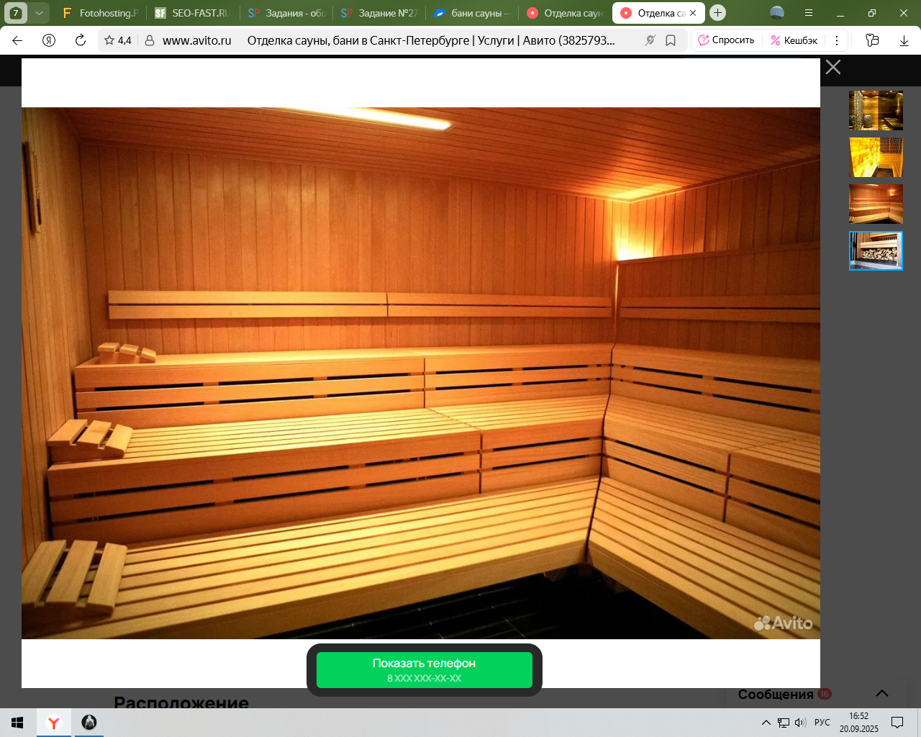
Task: Click the Yandex home Я icon
Action: coord(49,40)
